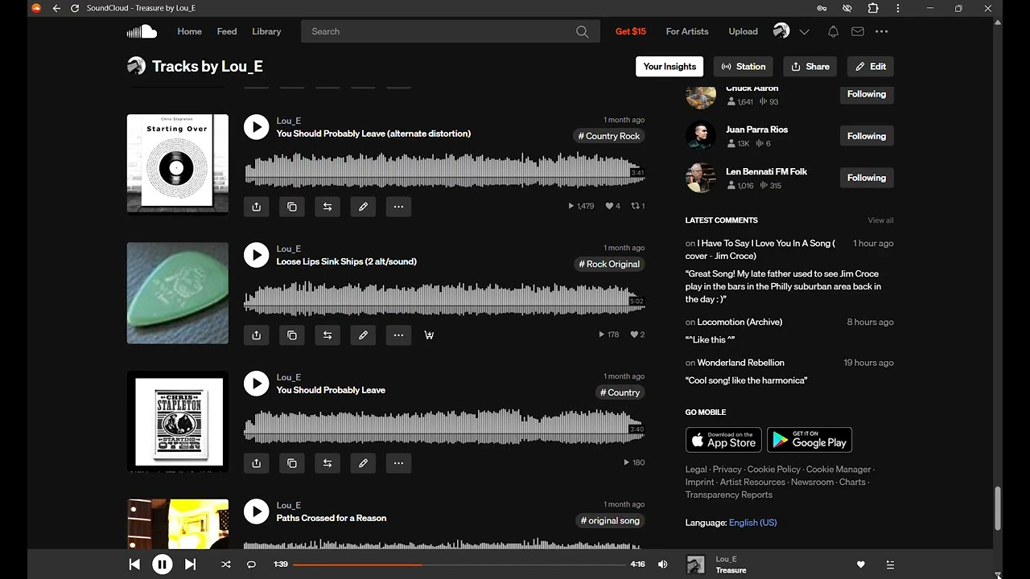Skip to previous track in player
The height and width of the screenshot is (579, 1030).
click(134, 565)
